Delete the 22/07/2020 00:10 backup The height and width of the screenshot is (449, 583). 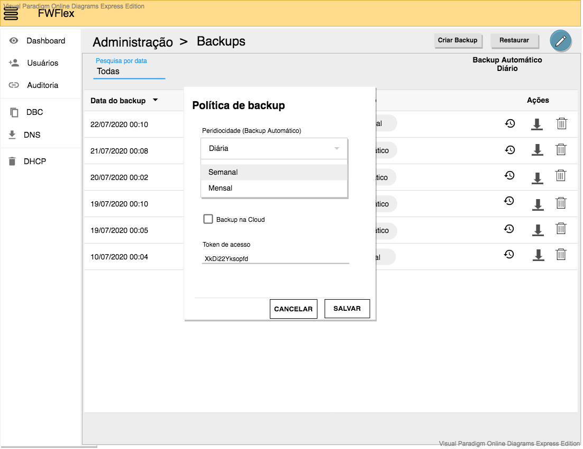(x=561, y=123)
